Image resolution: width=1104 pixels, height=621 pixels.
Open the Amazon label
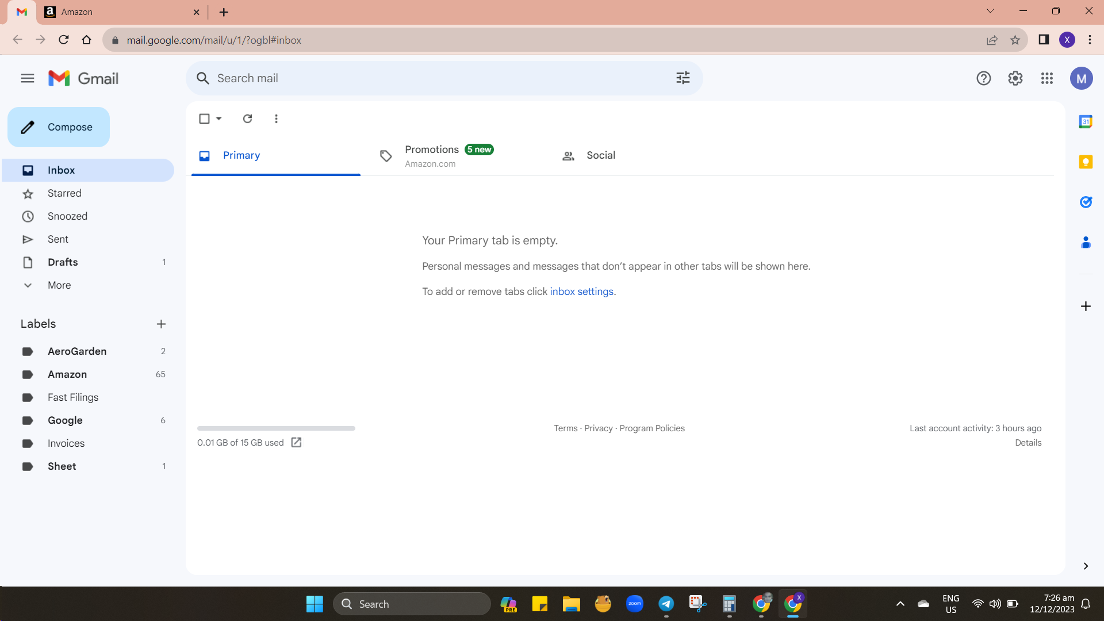pos(88,374)
